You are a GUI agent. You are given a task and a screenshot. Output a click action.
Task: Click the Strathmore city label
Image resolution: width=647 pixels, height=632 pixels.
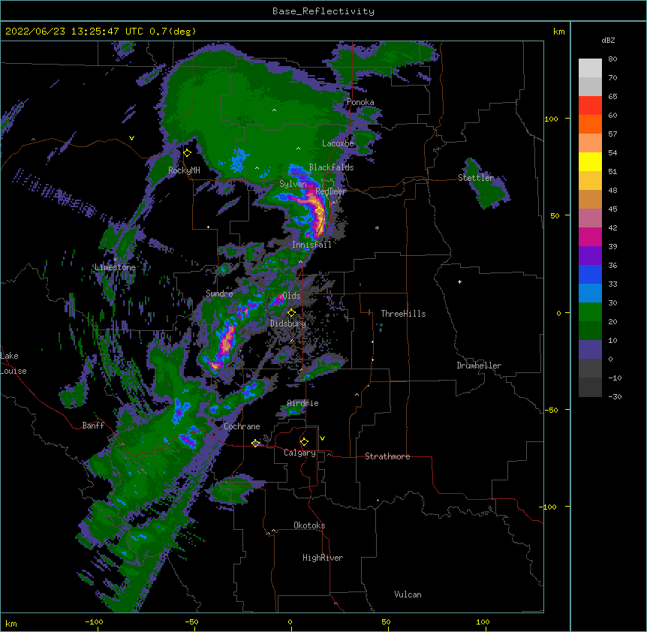tap(387, 456)
